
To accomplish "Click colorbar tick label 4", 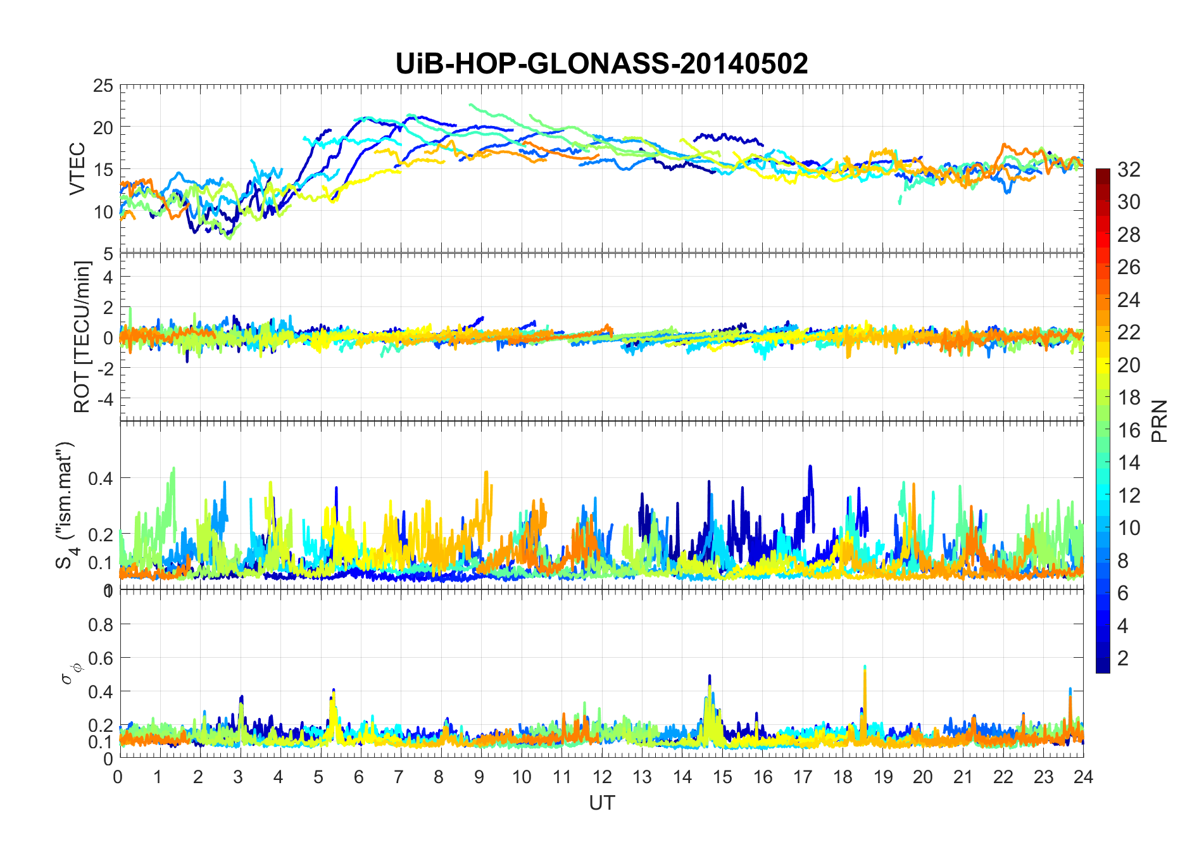I will (1123, 625).
